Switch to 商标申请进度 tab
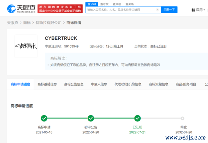The height and width of the screenshot is (143, 208). pyautogui.click(x=20, y=84)
